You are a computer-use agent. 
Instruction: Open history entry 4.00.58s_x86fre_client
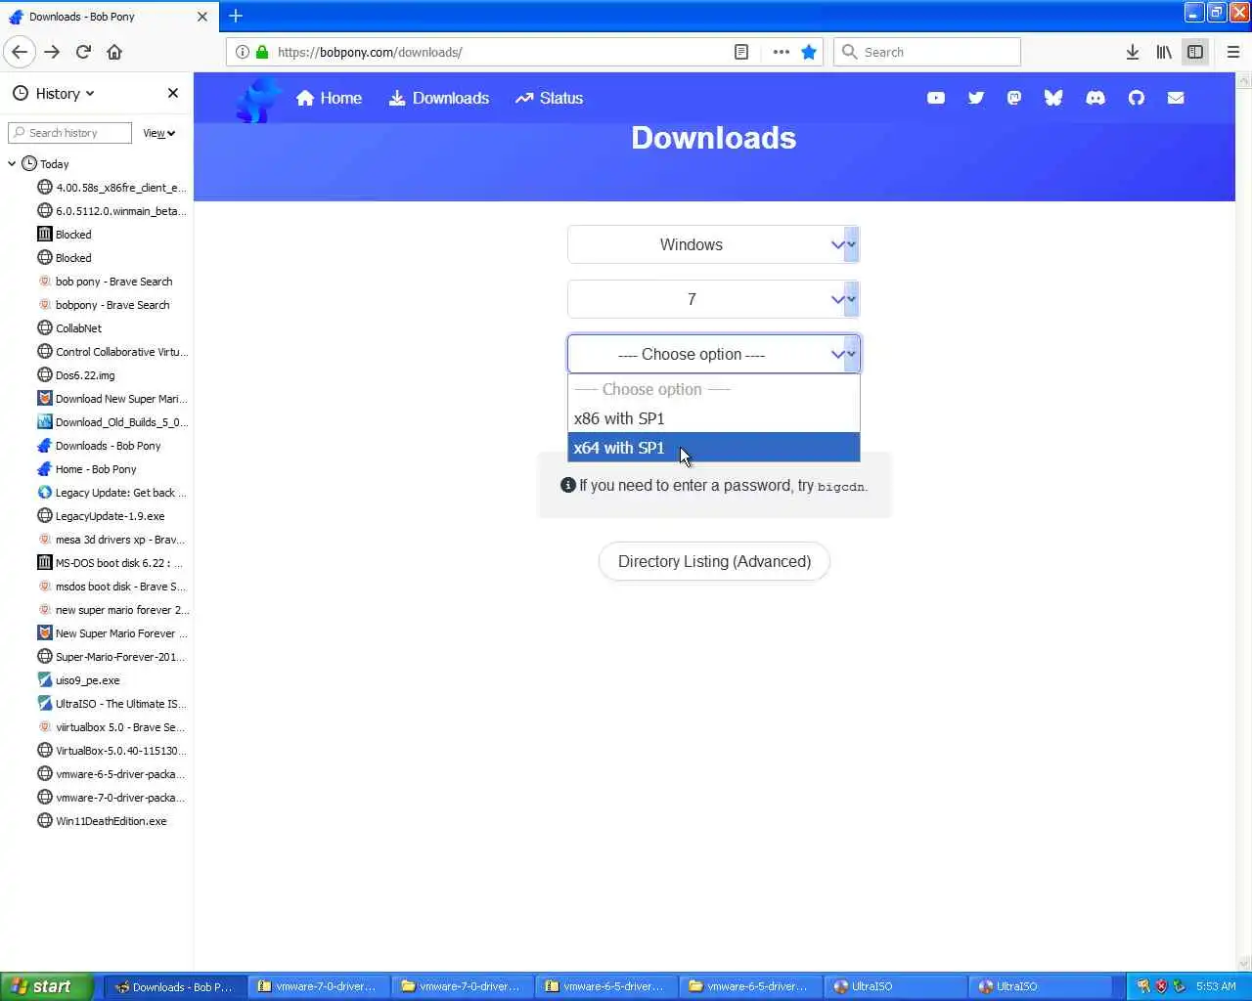pos(112,188)
